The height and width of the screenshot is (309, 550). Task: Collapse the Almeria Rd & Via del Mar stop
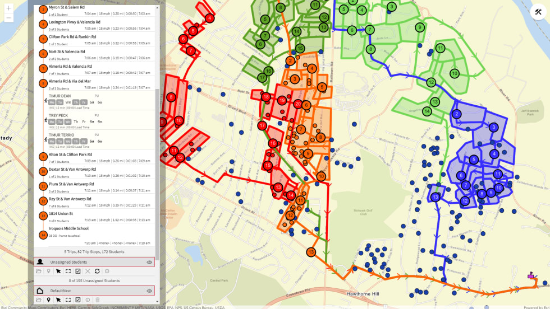tap(43, 83)
